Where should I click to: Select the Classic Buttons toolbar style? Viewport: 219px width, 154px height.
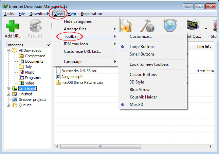(143, 75)
